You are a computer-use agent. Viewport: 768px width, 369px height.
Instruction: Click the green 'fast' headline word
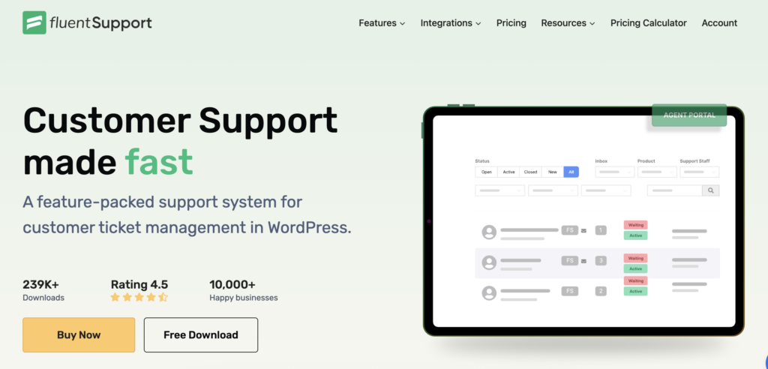tap(159, 162)
